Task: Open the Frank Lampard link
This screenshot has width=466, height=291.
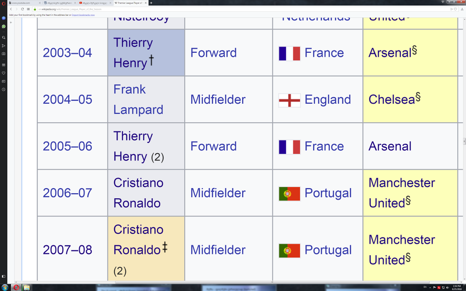Action: coord(138,100)
